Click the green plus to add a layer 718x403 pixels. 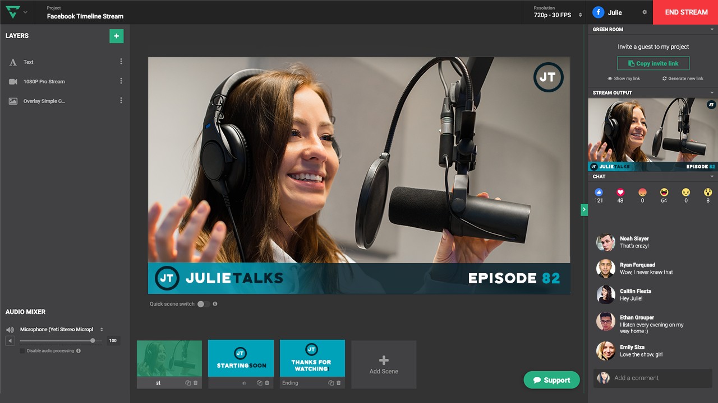point(116,35)
